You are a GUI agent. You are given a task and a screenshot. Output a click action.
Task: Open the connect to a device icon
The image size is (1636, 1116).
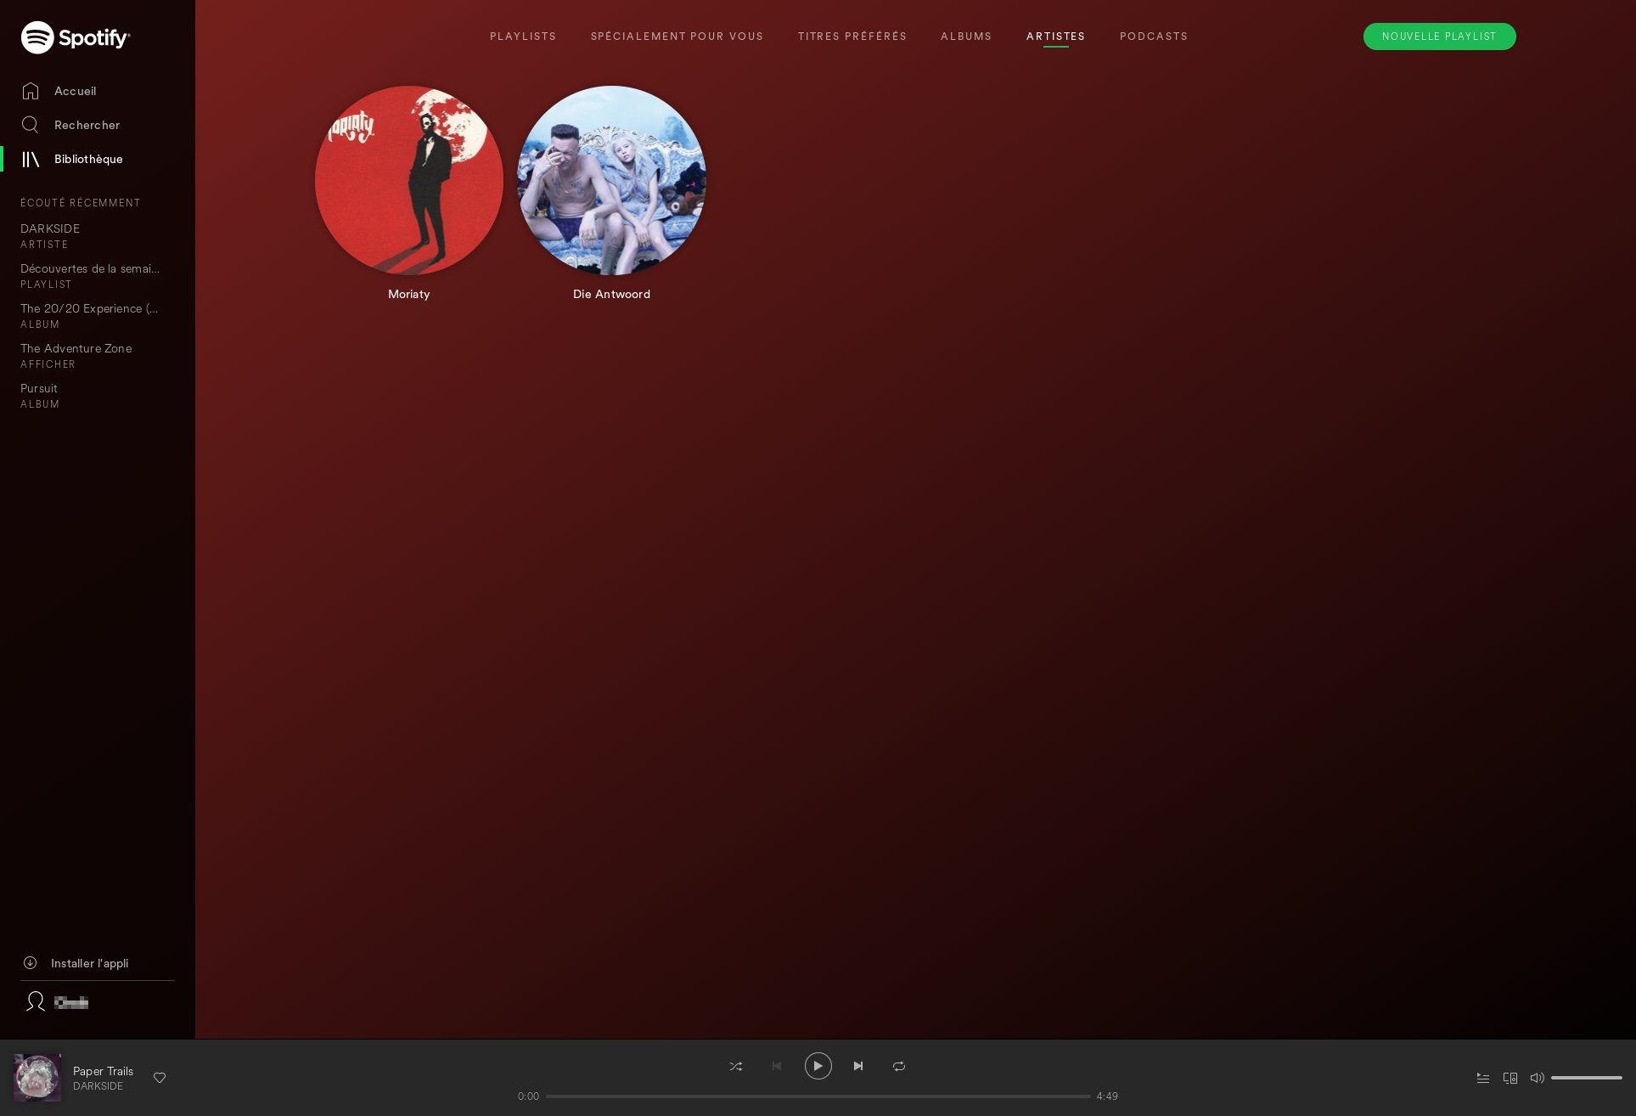click(1510, 1078)
